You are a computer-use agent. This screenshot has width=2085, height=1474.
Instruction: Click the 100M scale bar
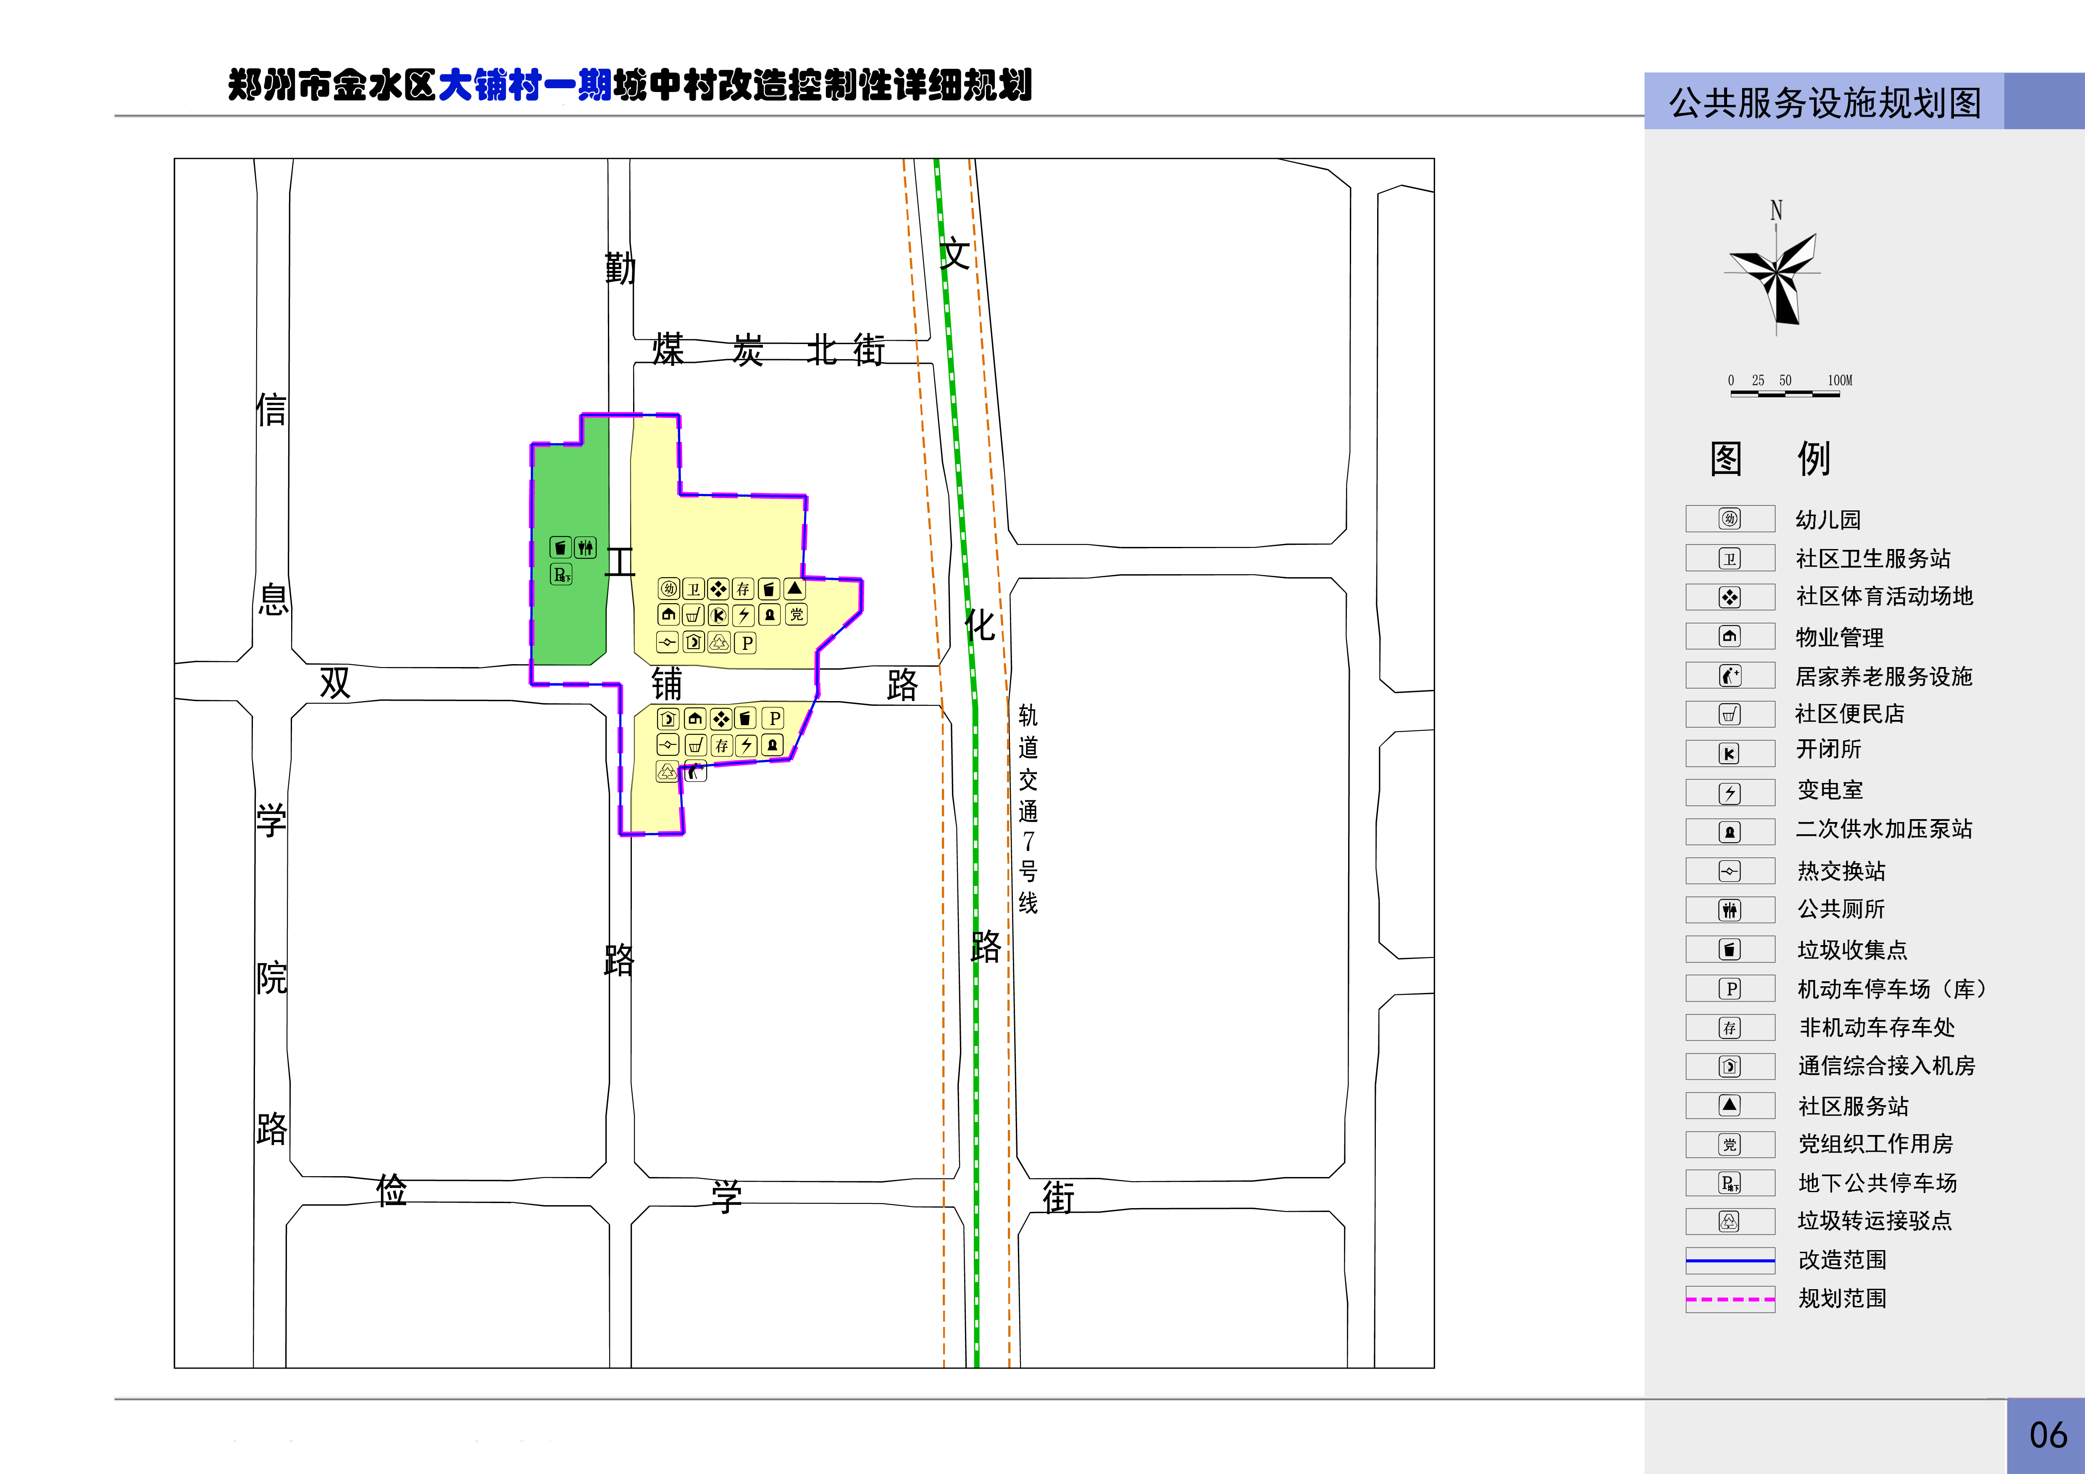[1785, 393]
